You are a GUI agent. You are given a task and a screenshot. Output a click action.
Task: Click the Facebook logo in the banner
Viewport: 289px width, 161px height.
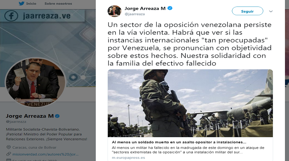point(11,16)
